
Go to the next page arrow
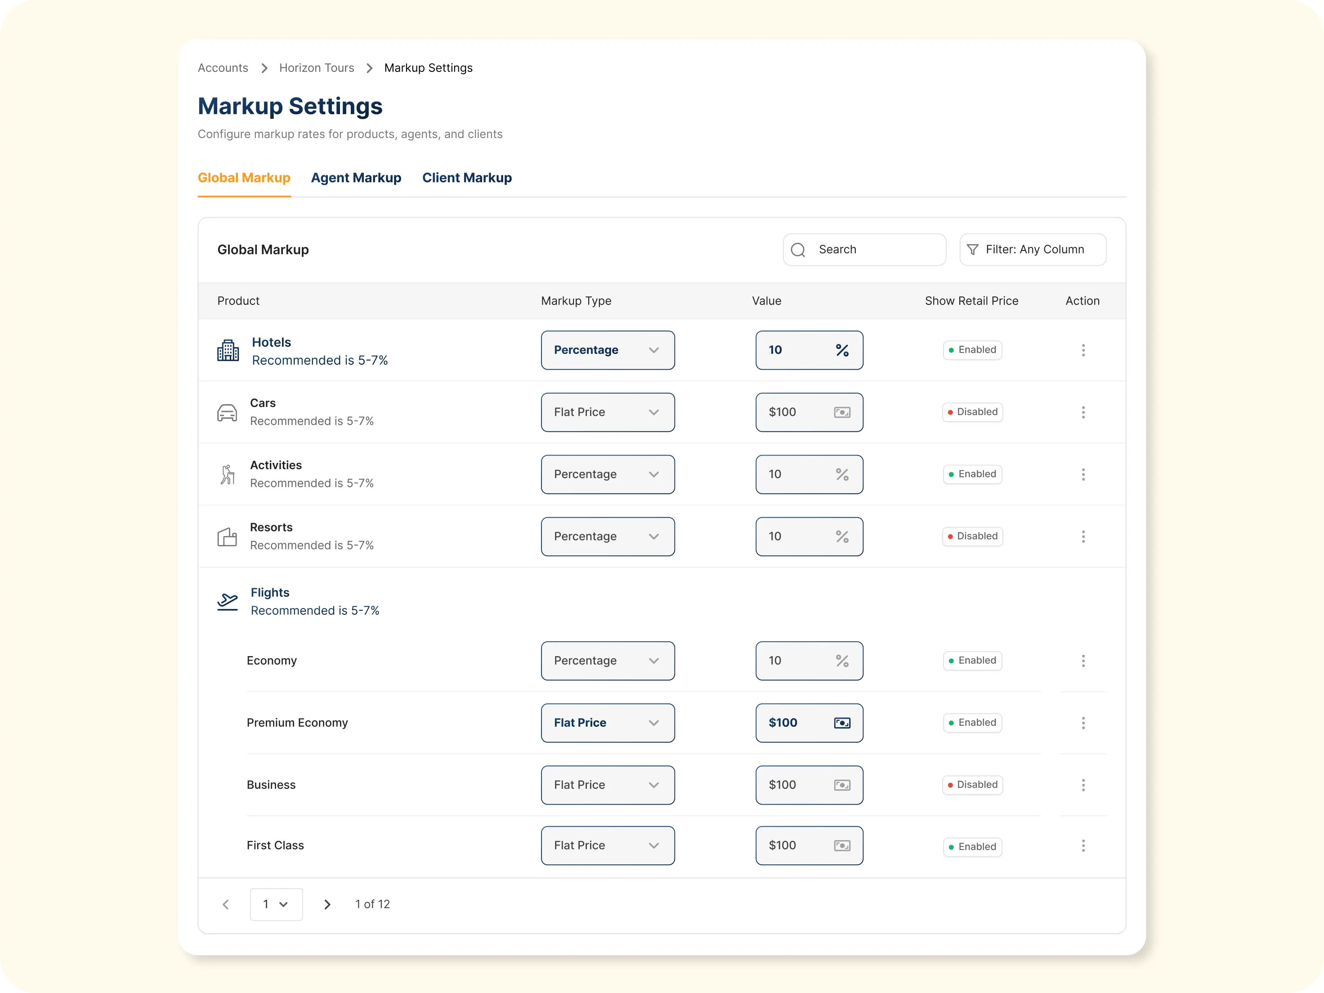tap(327, 904)
